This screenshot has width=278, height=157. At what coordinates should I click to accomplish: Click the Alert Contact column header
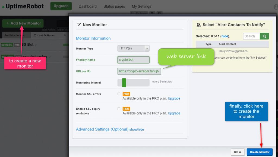[227, 44]
